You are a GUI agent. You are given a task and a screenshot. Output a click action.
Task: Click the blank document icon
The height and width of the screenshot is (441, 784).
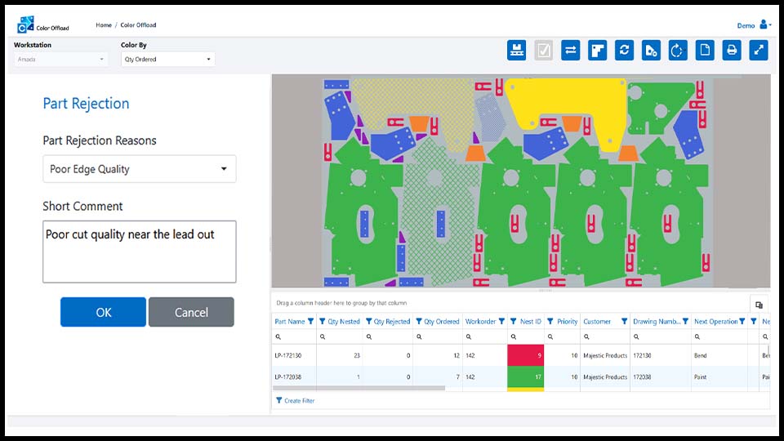705,51
